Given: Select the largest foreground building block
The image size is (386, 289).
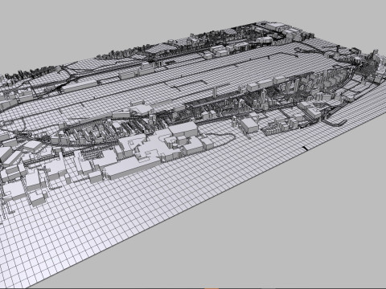Looking at the screenshot, I should point(133,168).
